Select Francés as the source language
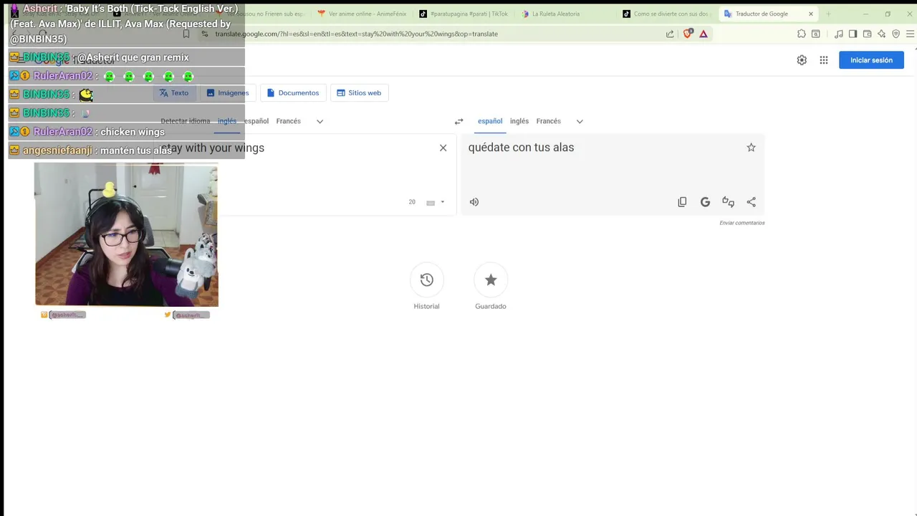 289,121
